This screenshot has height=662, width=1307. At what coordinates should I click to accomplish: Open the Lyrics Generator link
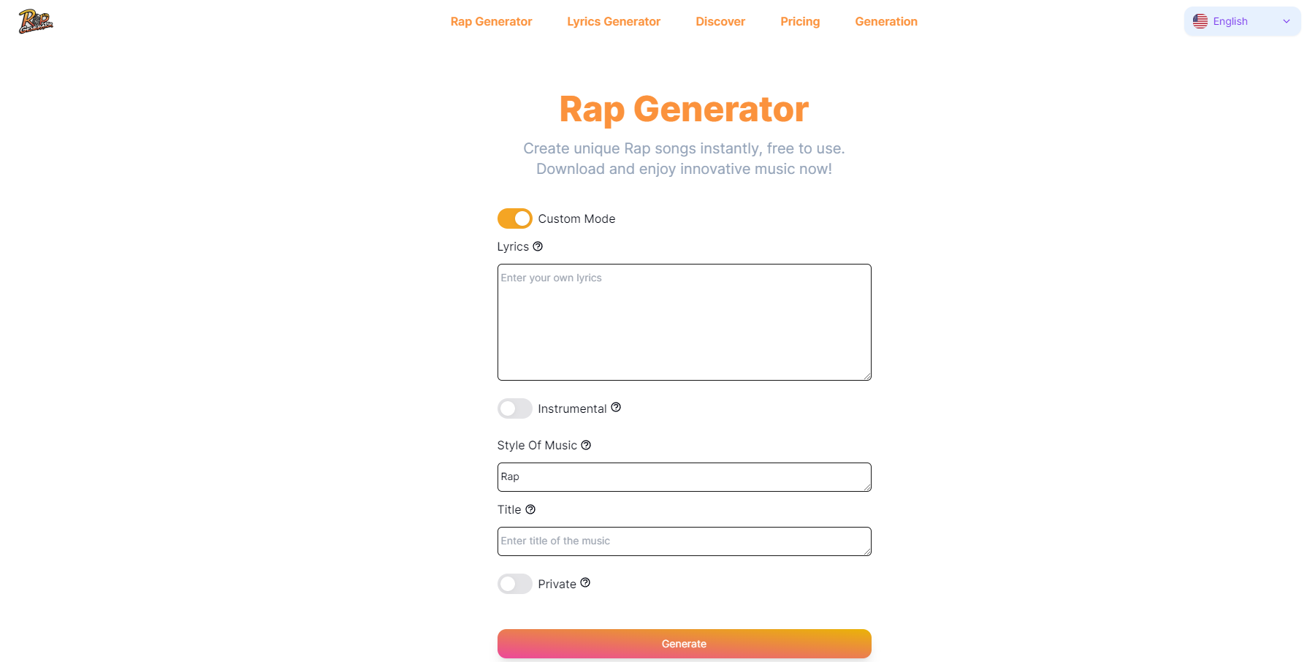[x=613, y=21]
